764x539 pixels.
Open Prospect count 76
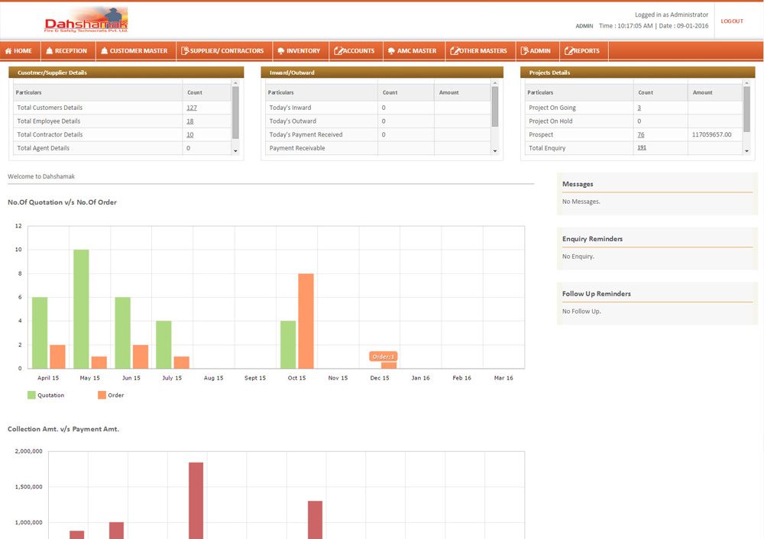(641, 135)
